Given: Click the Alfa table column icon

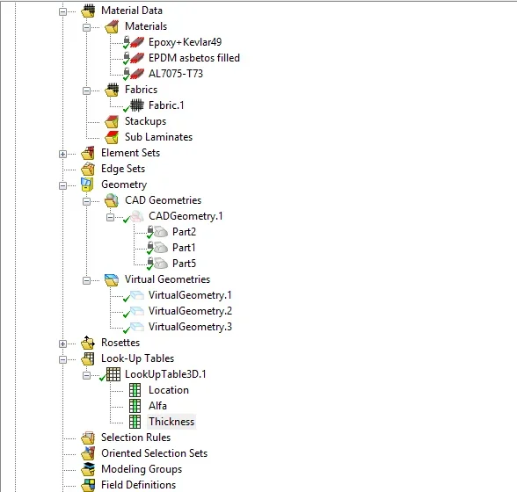Looking at the screenshot, I should click(x=135, y=406).
